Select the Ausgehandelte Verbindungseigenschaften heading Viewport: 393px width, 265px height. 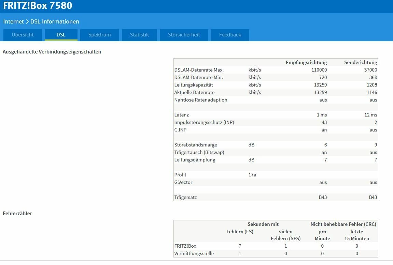point(52,52)
